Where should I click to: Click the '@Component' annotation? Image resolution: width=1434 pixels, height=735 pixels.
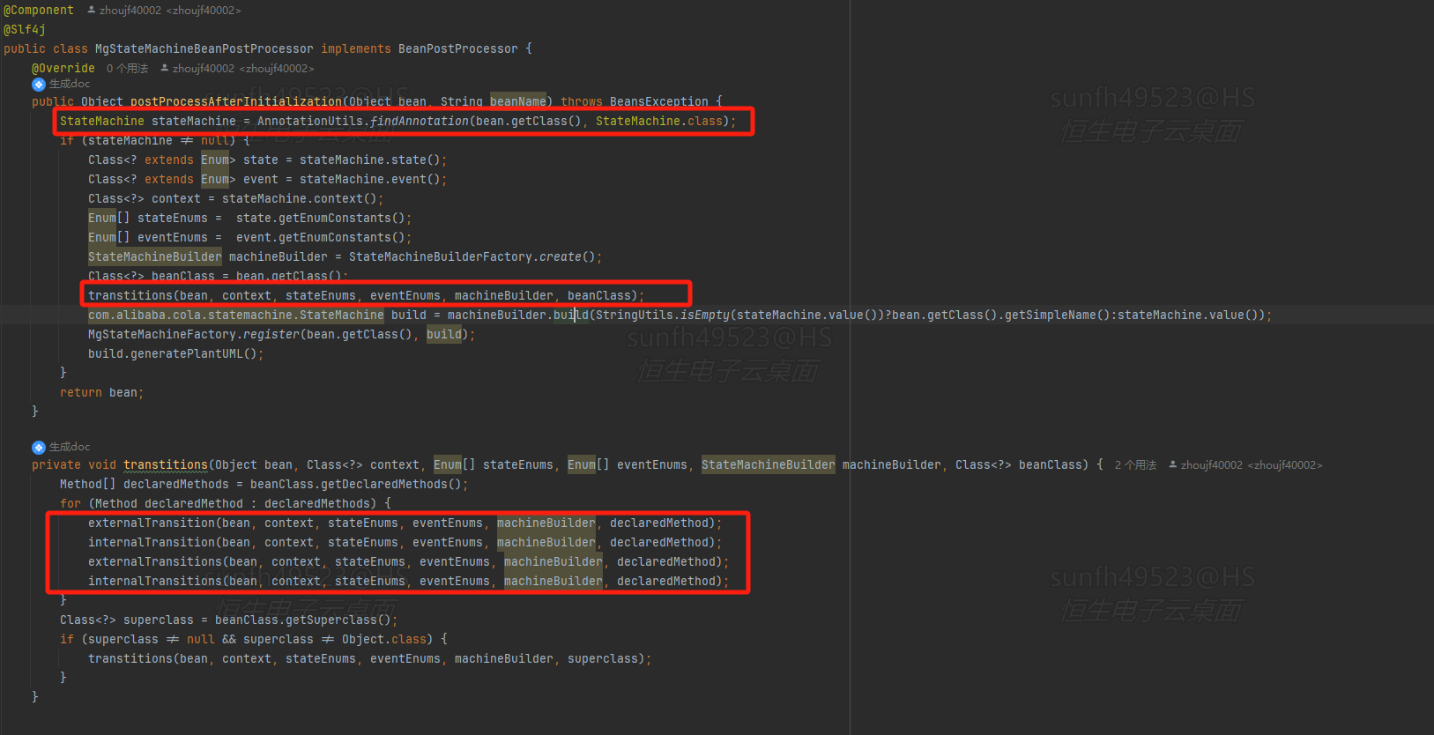tap(39, 11)
